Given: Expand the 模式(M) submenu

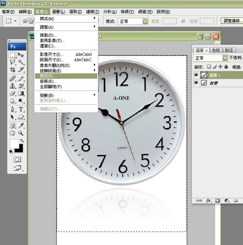Looking at the screenshot, I should [x=66, y=19].
